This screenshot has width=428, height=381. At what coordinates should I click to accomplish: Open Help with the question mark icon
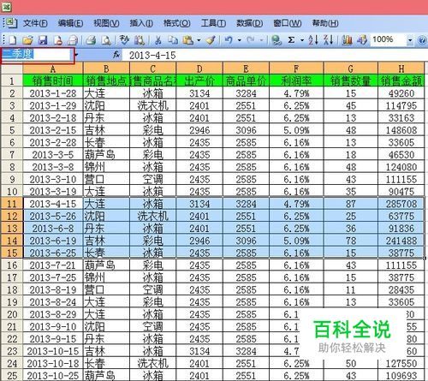422,40
